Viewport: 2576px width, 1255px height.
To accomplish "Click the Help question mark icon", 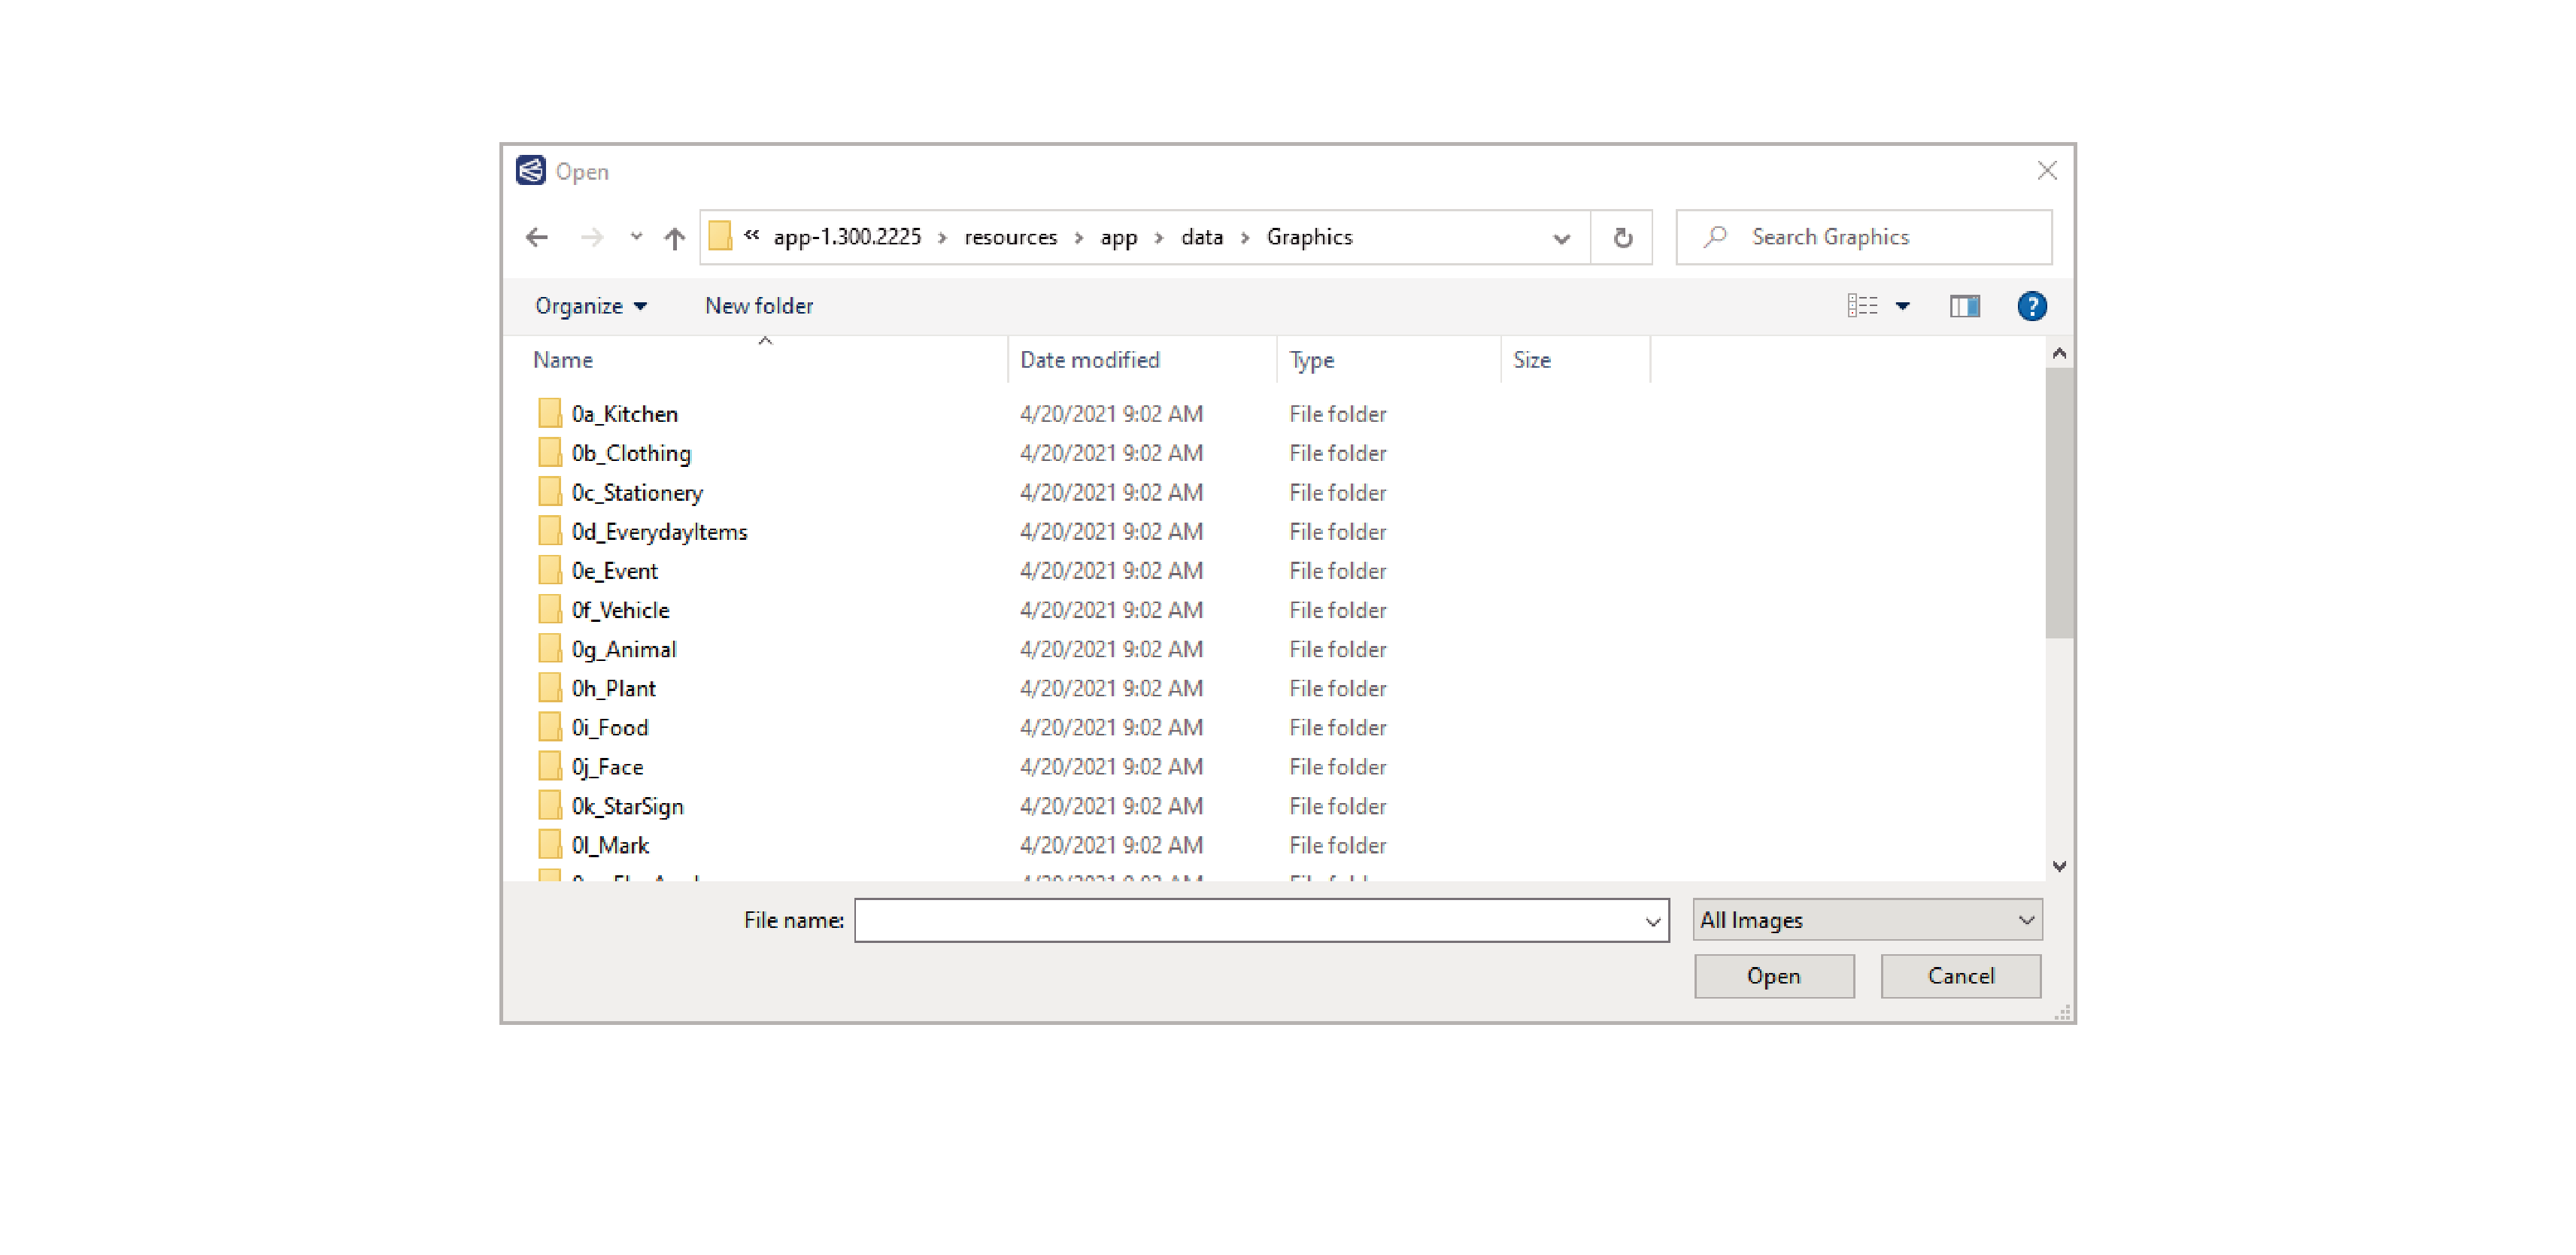I will click(2031, 306).
